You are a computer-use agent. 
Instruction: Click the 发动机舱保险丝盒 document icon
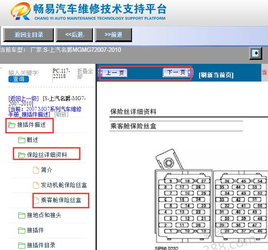36,185
